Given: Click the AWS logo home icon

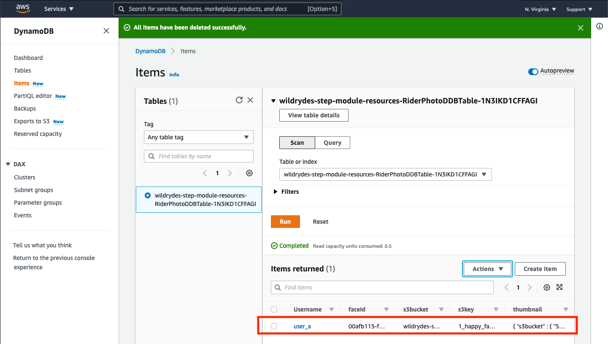Looking at the screenshot, I should 23,8.
